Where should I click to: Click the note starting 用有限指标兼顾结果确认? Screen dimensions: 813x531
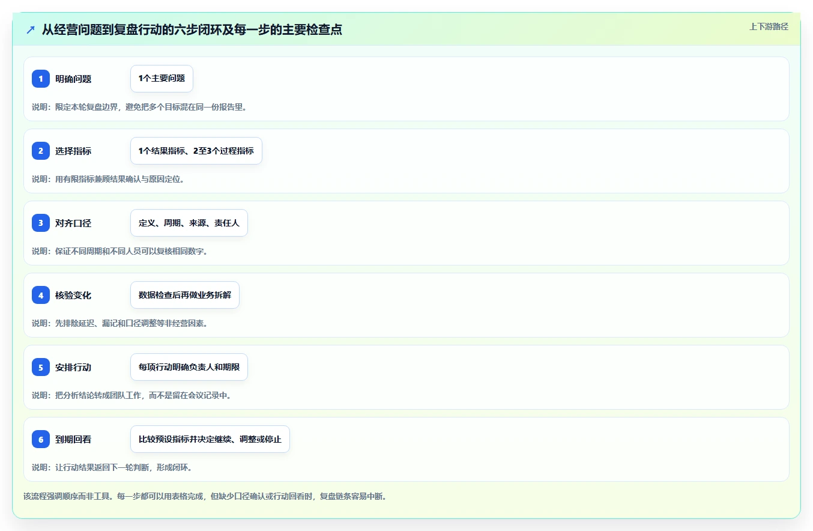[108, 179]
